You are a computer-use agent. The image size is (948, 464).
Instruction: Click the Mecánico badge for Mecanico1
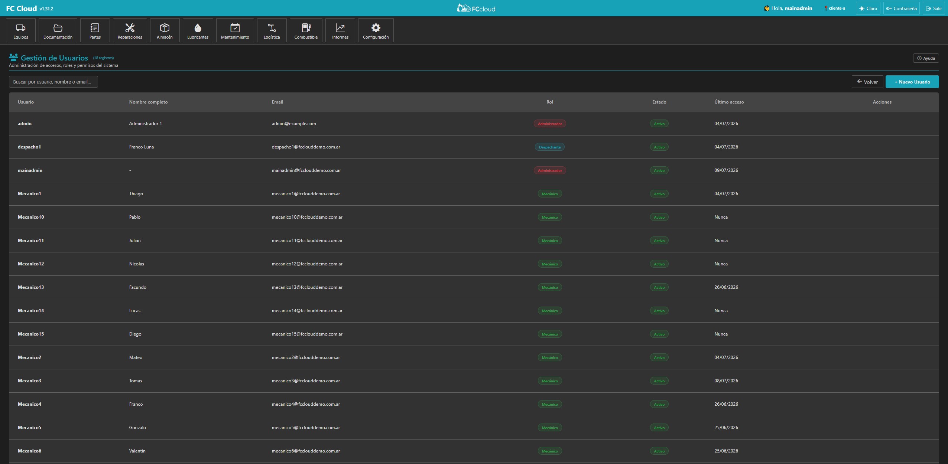tap(550, 194)
